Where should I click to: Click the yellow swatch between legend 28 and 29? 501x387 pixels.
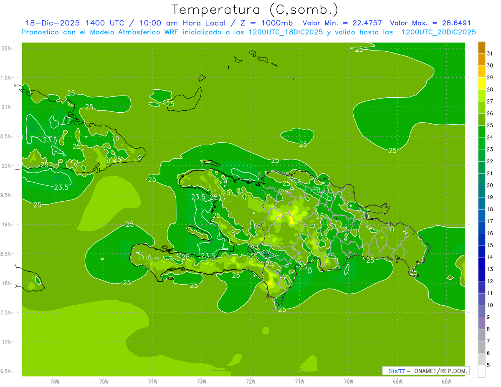pyautogui.click(x=481, y=83)
